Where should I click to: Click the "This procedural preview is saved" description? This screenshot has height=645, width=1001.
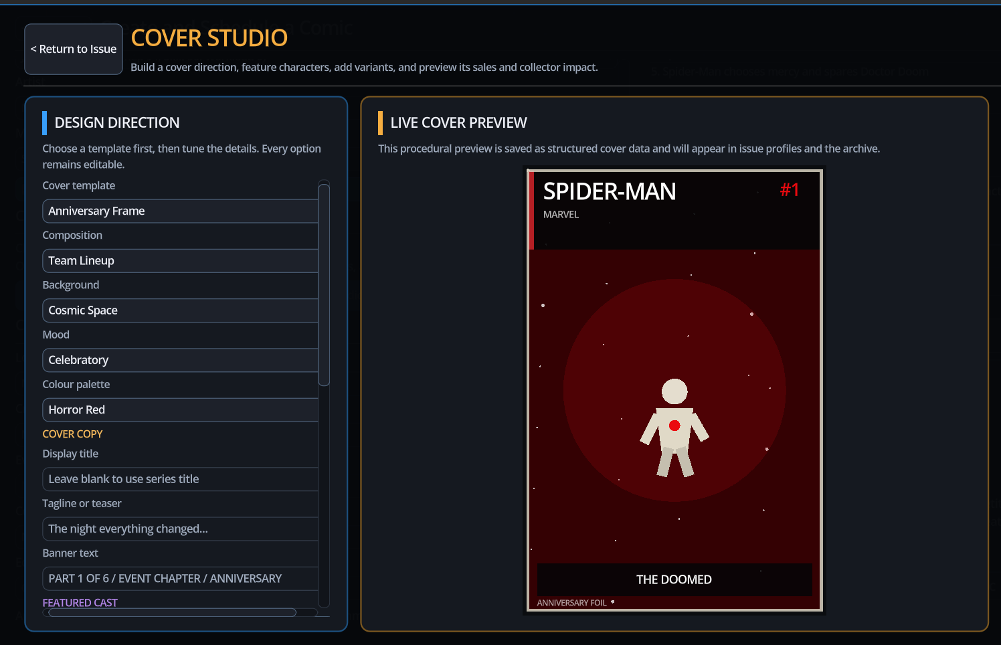pyautogui.click(x=629, y=149)
